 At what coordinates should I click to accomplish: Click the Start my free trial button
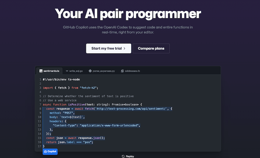click(x=108, y=48)
